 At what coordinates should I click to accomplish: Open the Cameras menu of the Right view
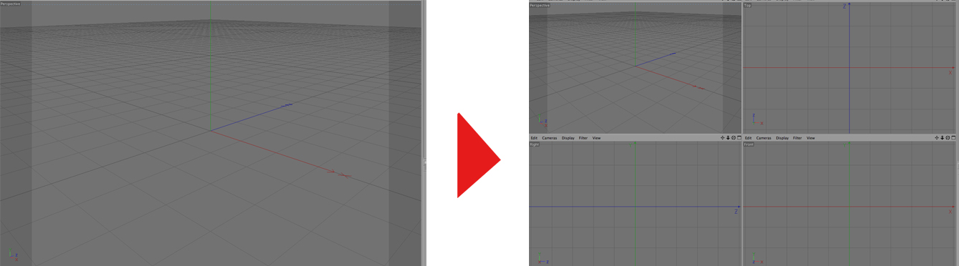[550, 138]
